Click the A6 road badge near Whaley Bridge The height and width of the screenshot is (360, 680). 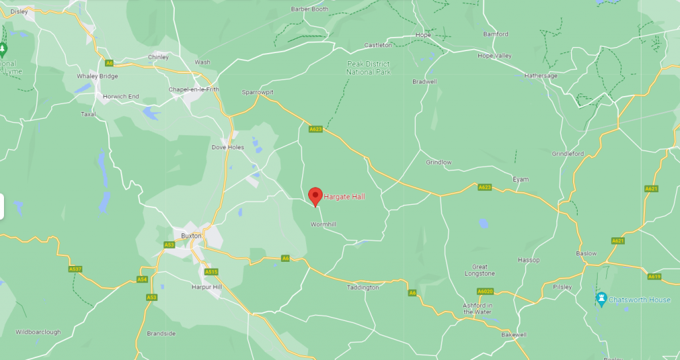(110, 63)
